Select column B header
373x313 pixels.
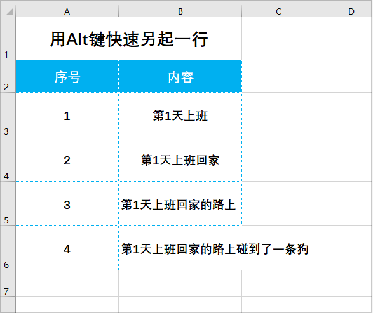coord(180,11)
